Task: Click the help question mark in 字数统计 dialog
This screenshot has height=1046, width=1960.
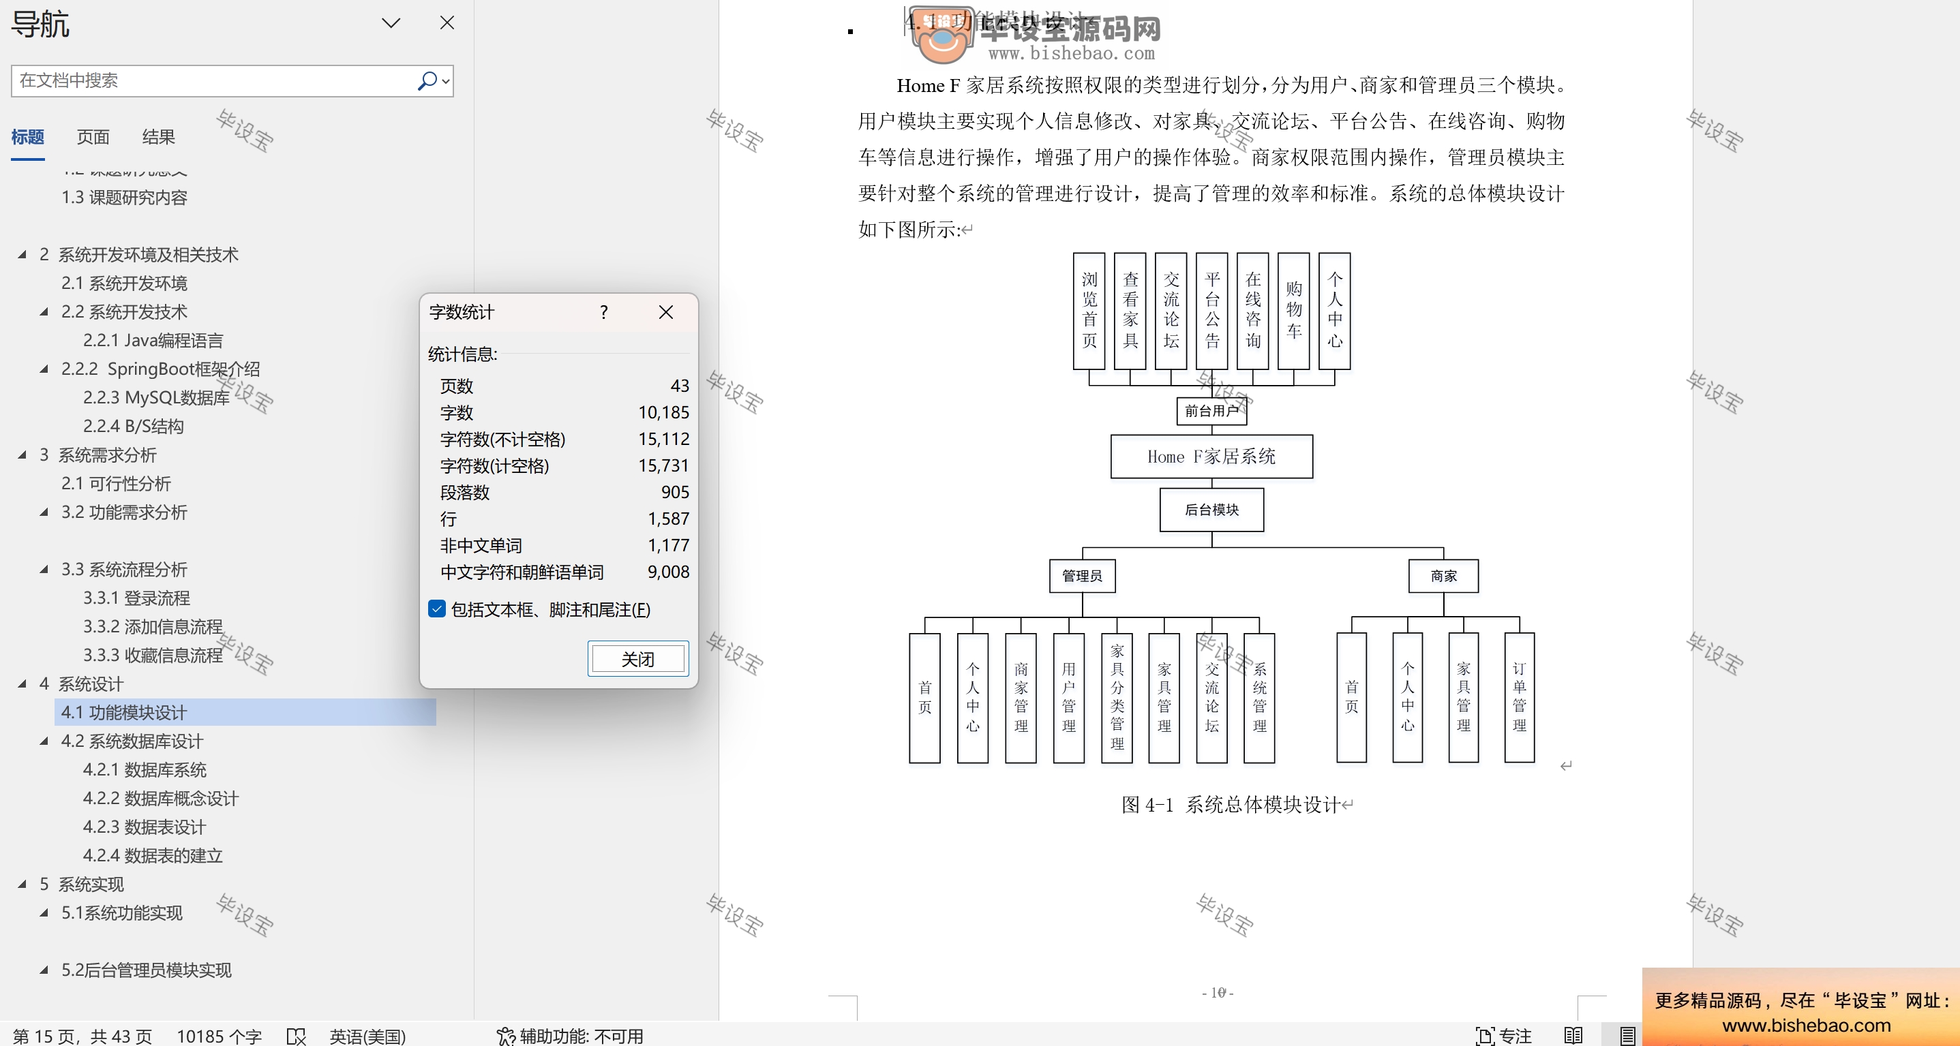Action: 603,312
